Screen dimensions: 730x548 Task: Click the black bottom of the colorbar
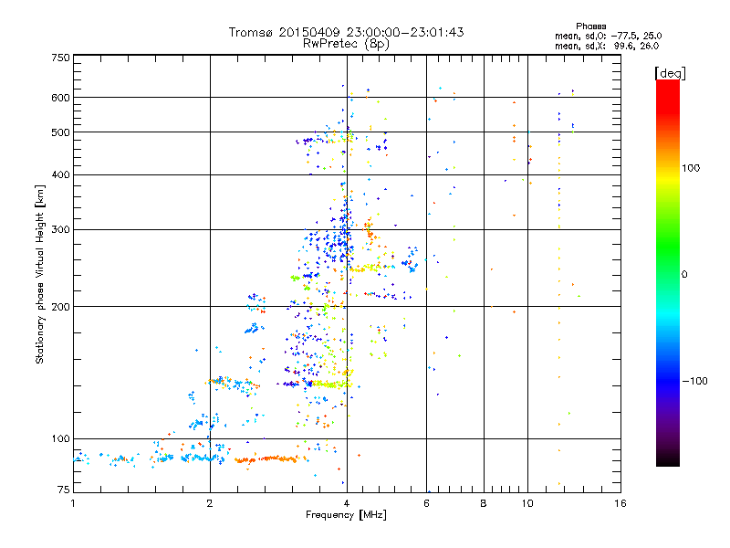(668, 459)
